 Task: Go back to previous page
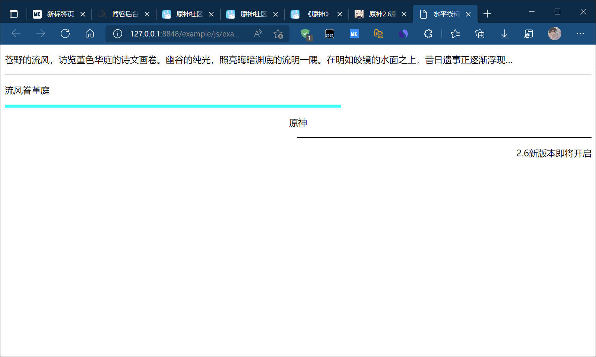pos(16,34)
